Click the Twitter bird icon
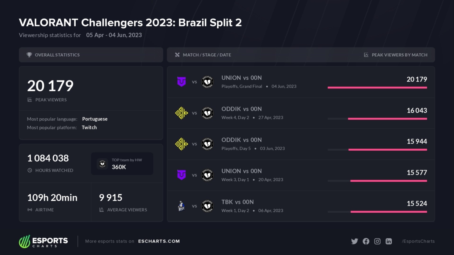Viewport: 454px width, 255px height. pyautogui.click(x=354, y=241)
